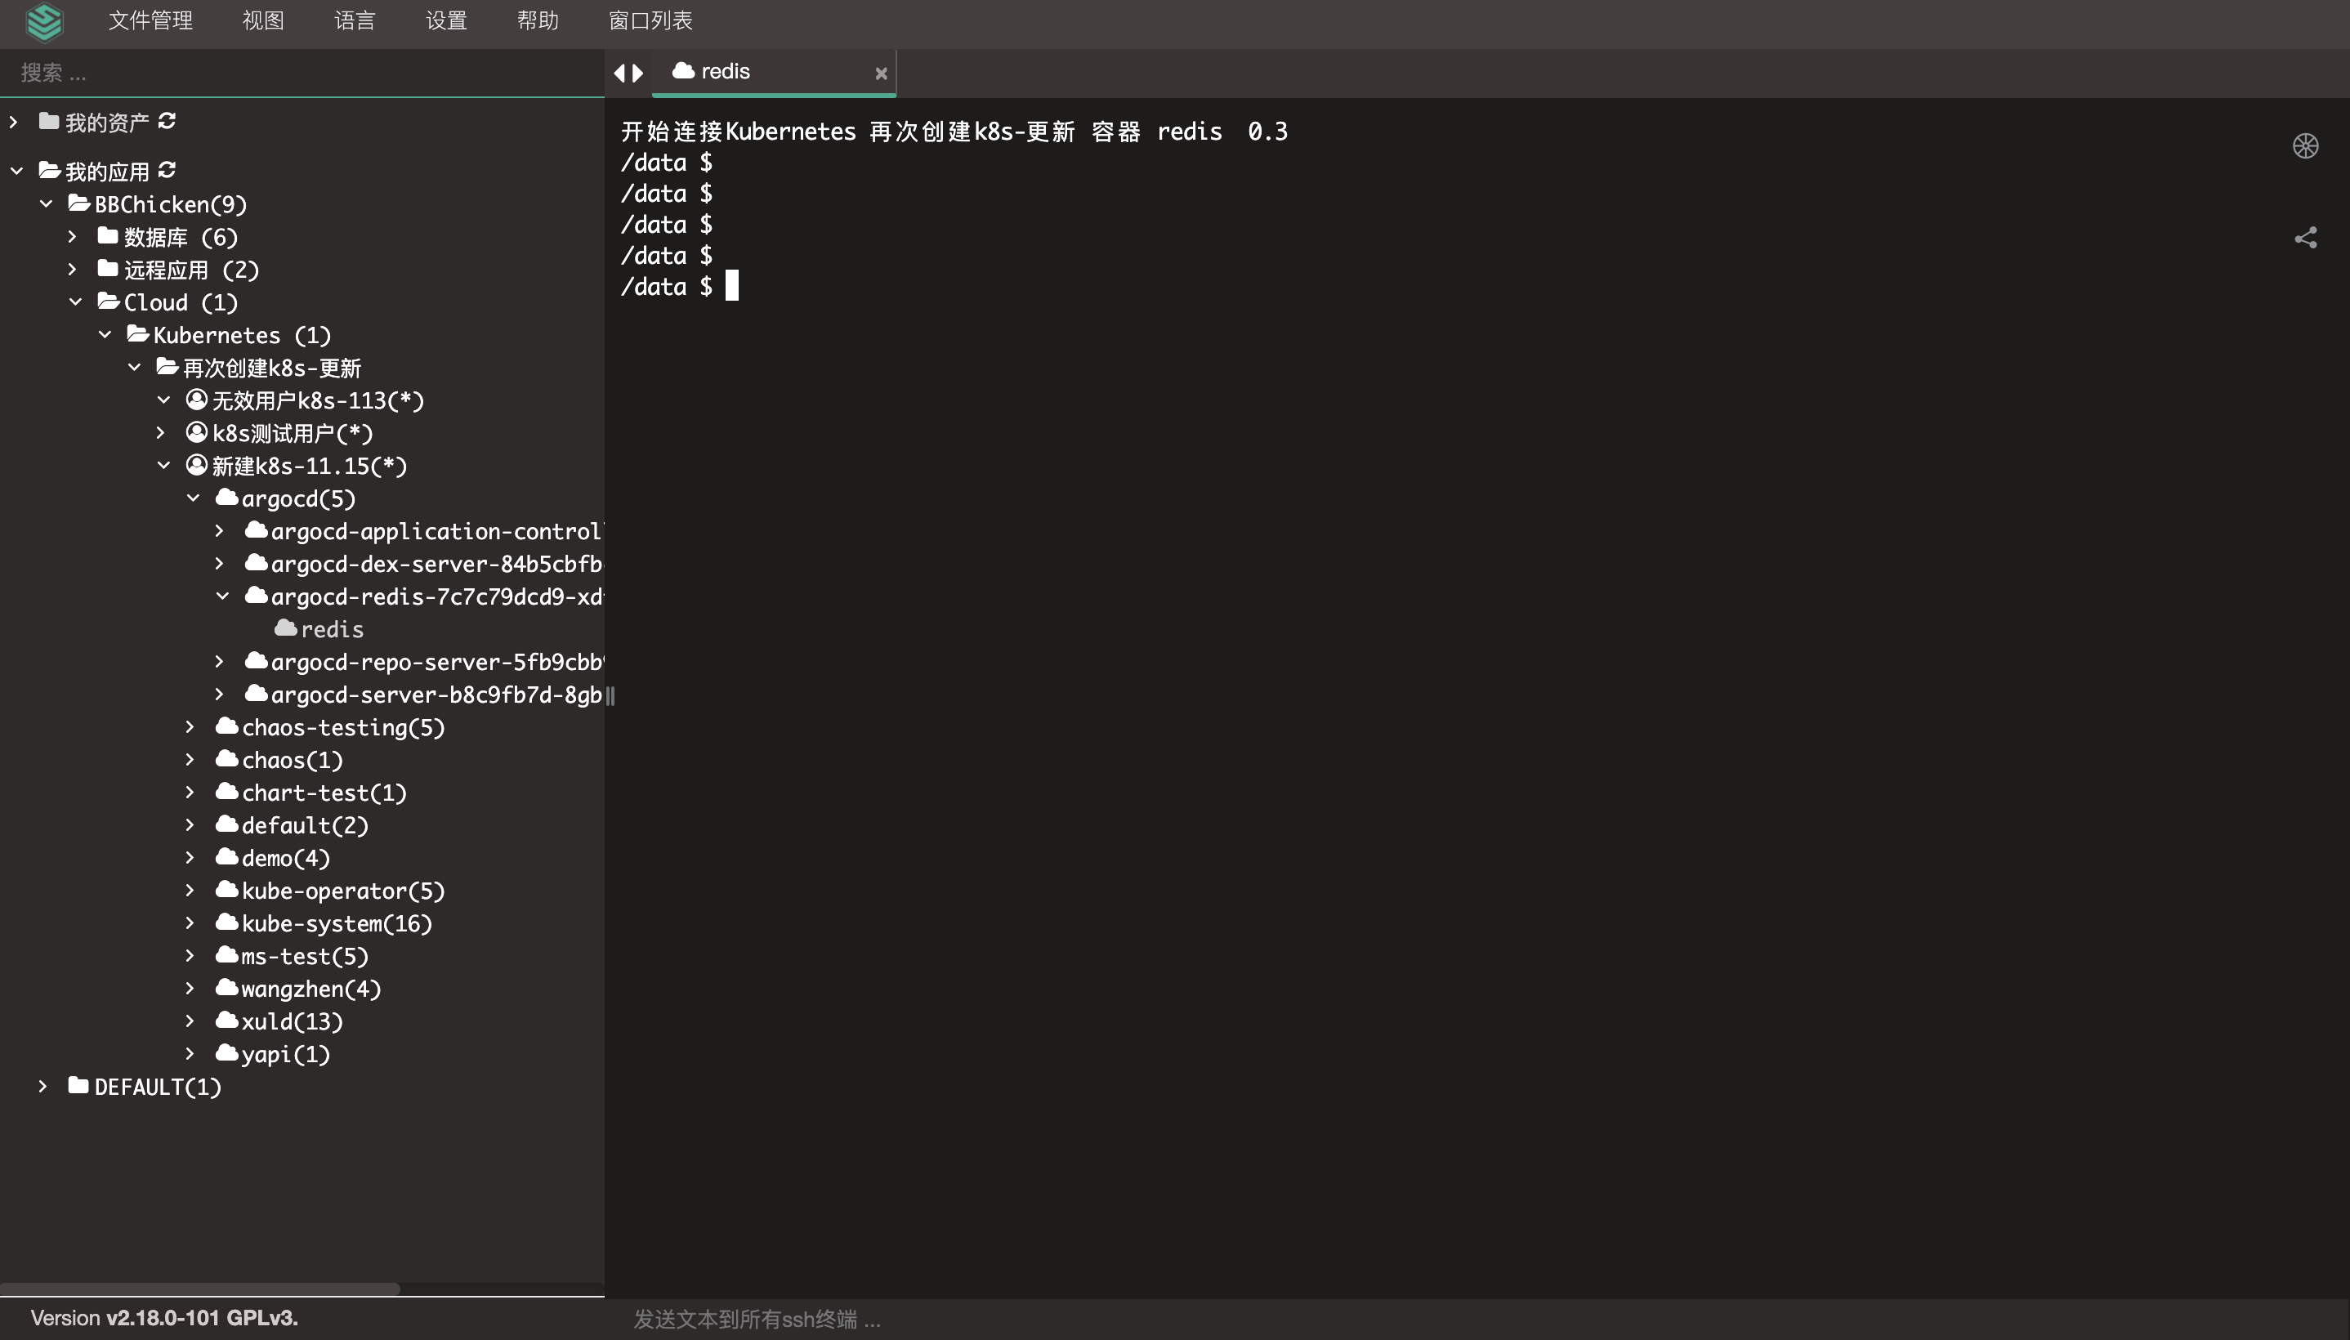Click the refresh icon beside 我的资产
Screen dimensions: 2350x1340
[167, 121]
